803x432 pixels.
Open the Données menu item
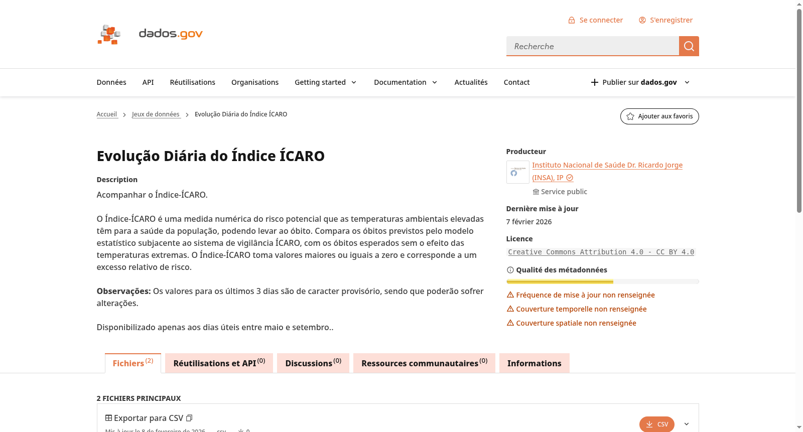click(111, 82)
